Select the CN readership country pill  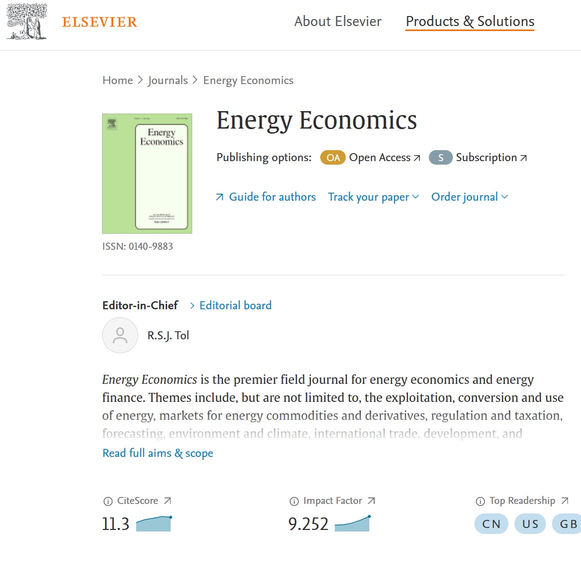tap(491, 523)
